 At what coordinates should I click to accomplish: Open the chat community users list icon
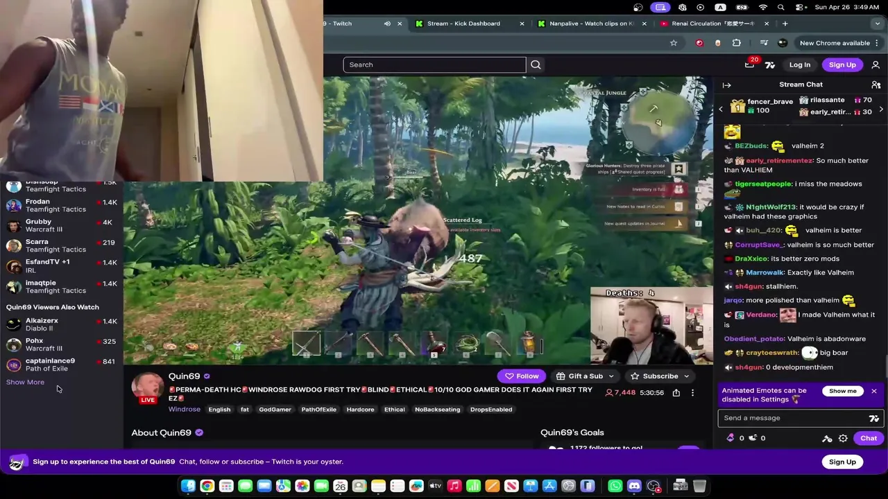(876, 85)
